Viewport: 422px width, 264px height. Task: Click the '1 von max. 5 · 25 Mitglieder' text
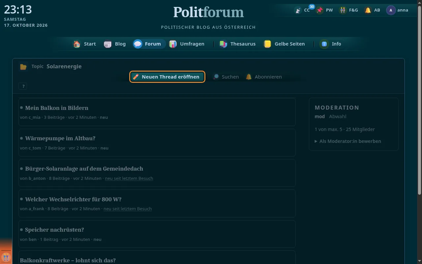coord(345,129)
